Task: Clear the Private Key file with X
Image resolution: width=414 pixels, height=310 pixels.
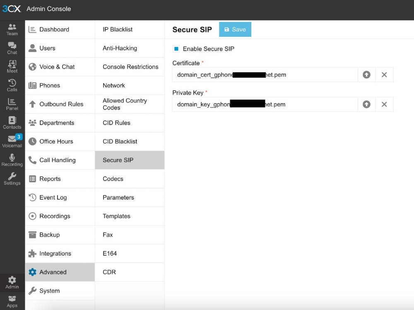Action: pyautogui.click(x=384, y=104)
